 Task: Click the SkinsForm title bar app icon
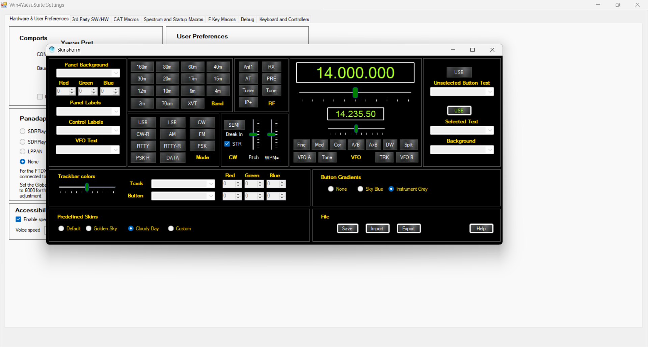[x=52, y=50]
